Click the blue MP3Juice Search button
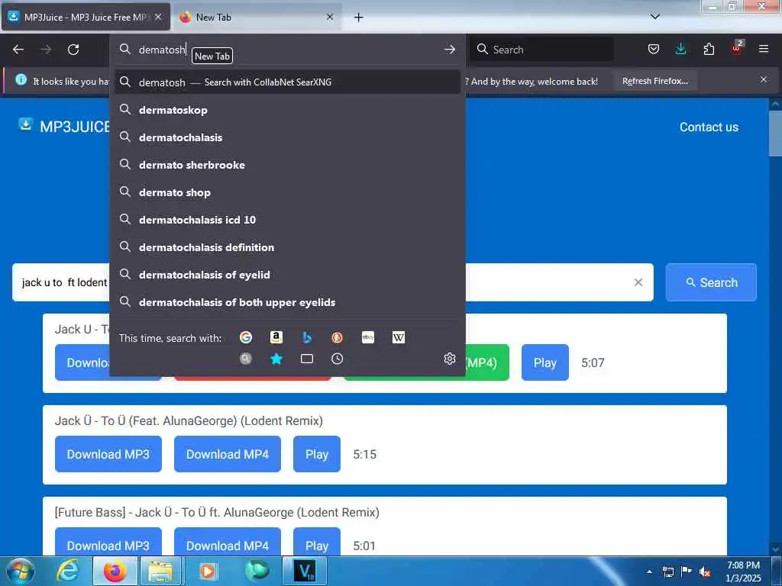The image size is (782, 586). coord(711,282)
